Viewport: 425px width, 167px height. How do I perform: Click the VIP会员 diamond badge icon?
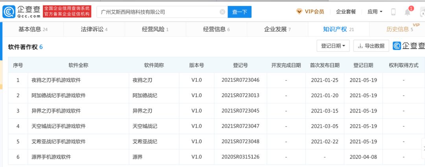pyautogui.click(x=299, y=12)
